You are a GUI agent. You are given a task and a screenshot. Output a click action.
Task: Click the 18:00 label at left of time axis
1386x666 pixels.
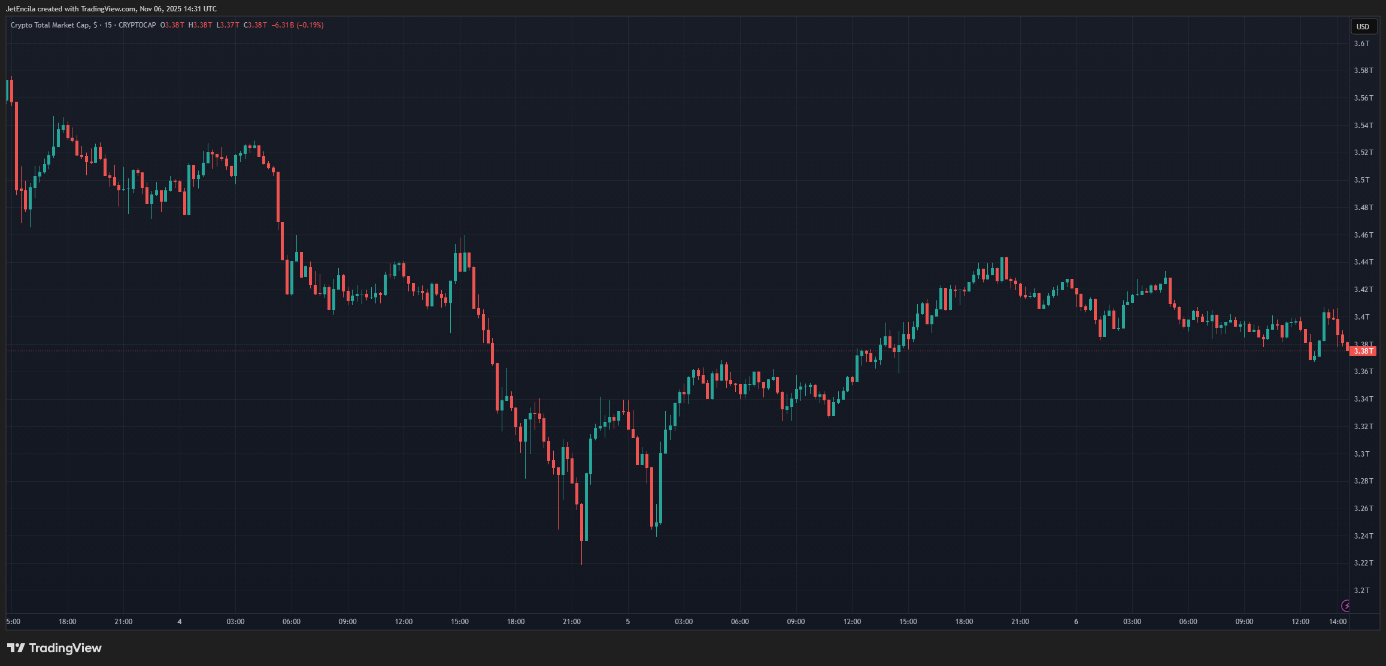point(67,622)
